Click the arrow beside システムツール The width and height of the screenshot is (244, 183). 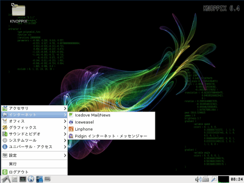(x=65, y=140)
